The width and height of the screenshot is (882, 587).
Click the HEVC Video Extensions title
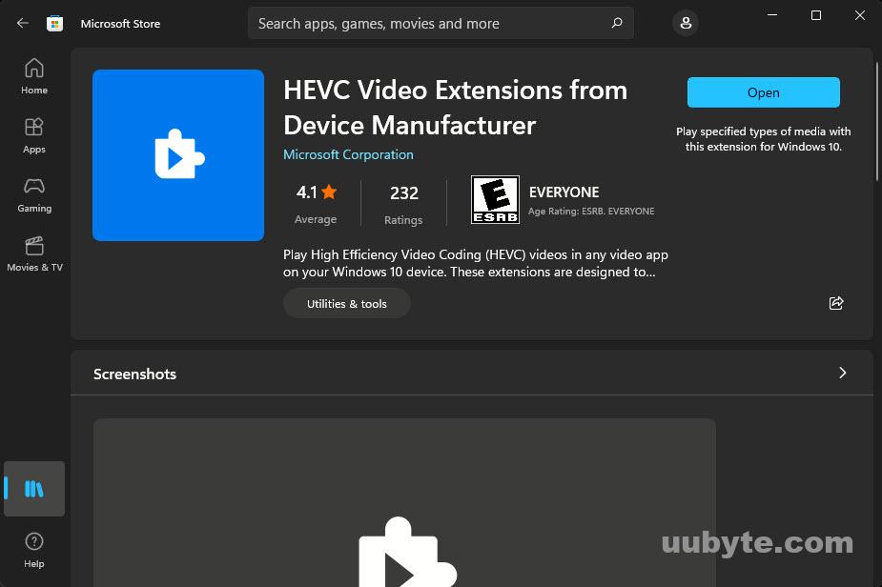(455, 108)
